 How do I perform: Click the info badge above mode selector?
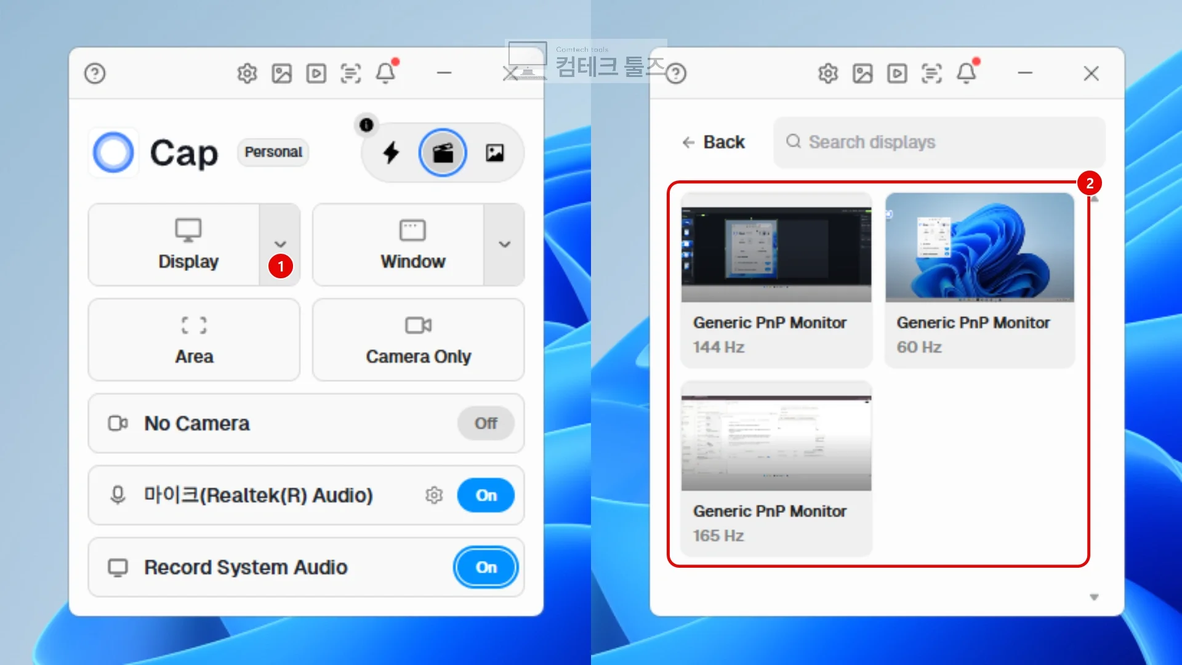point(366,125)
